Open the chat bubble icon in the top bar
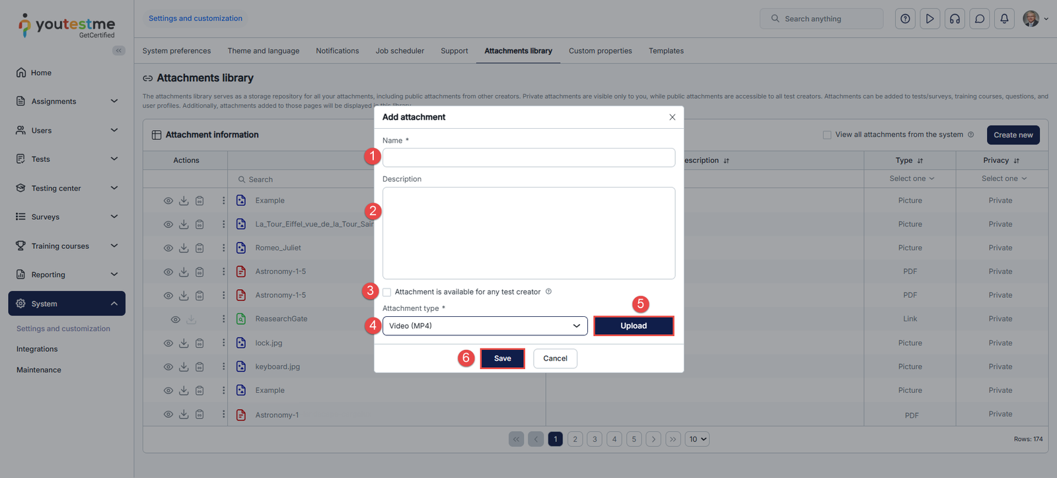 980,18
